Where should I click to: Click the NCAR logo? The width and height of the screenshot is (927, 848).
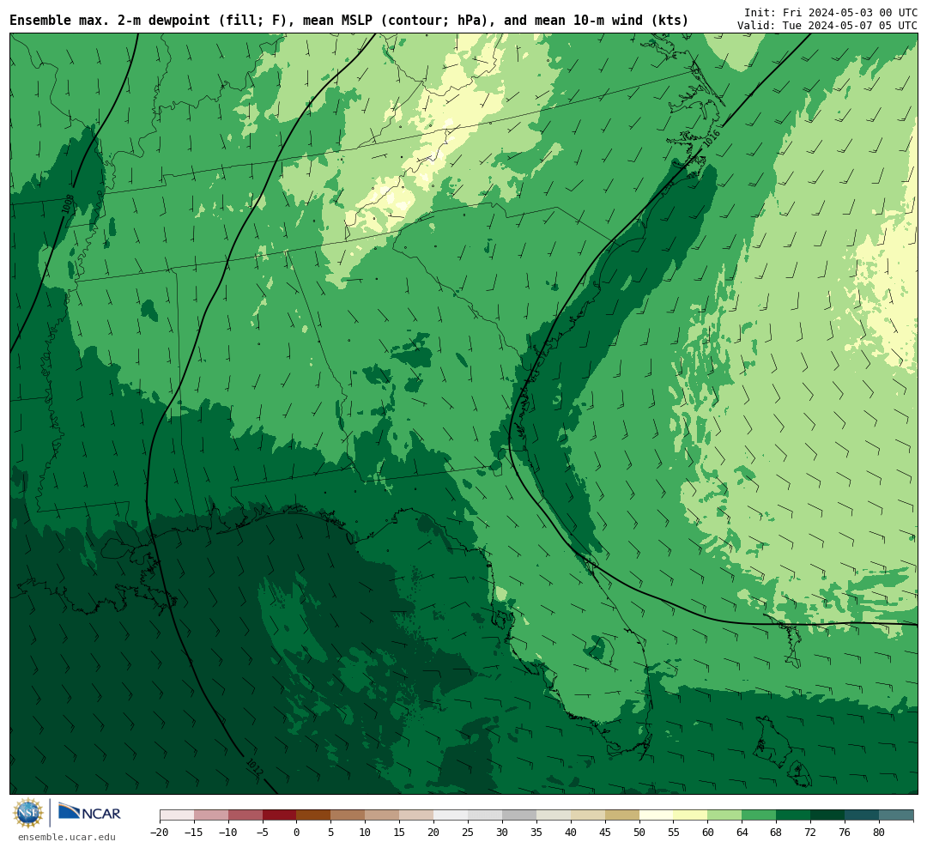pos(90,813)
